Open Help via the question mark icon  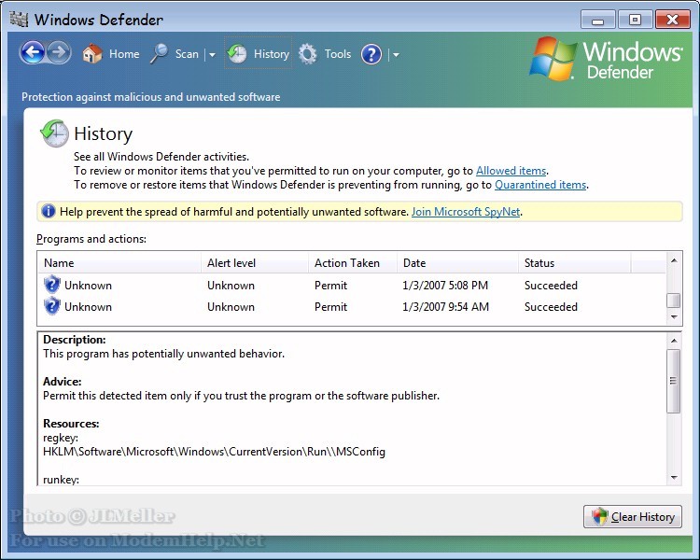coord(371,54)
